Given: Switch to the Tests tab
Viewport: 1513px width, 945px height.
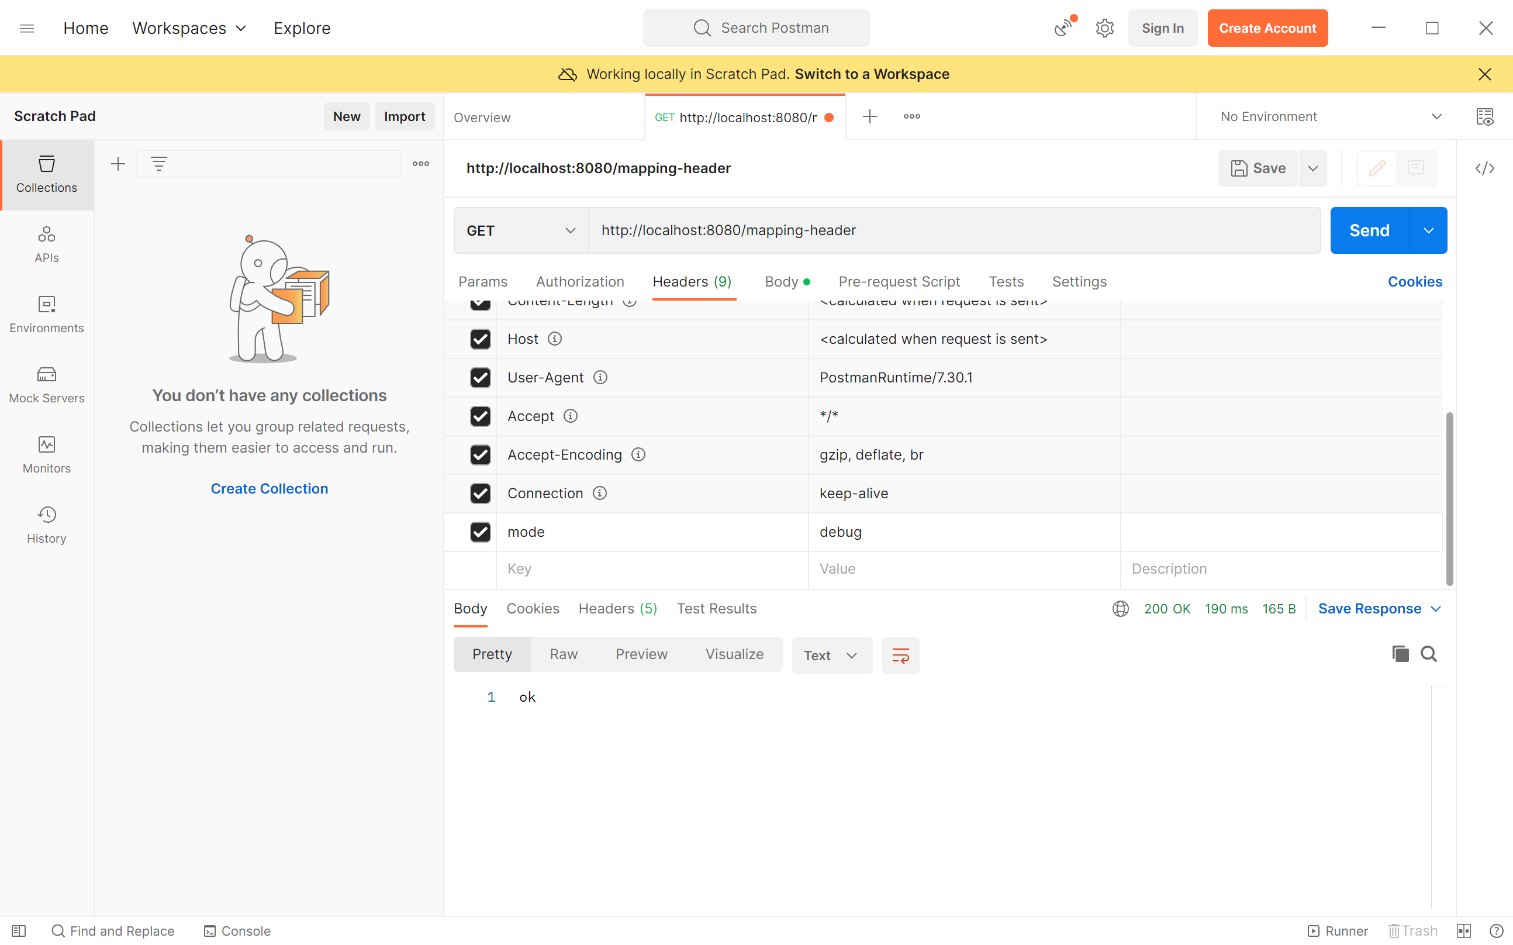Looking at the screenshot, I should [x=1006, y=282].
